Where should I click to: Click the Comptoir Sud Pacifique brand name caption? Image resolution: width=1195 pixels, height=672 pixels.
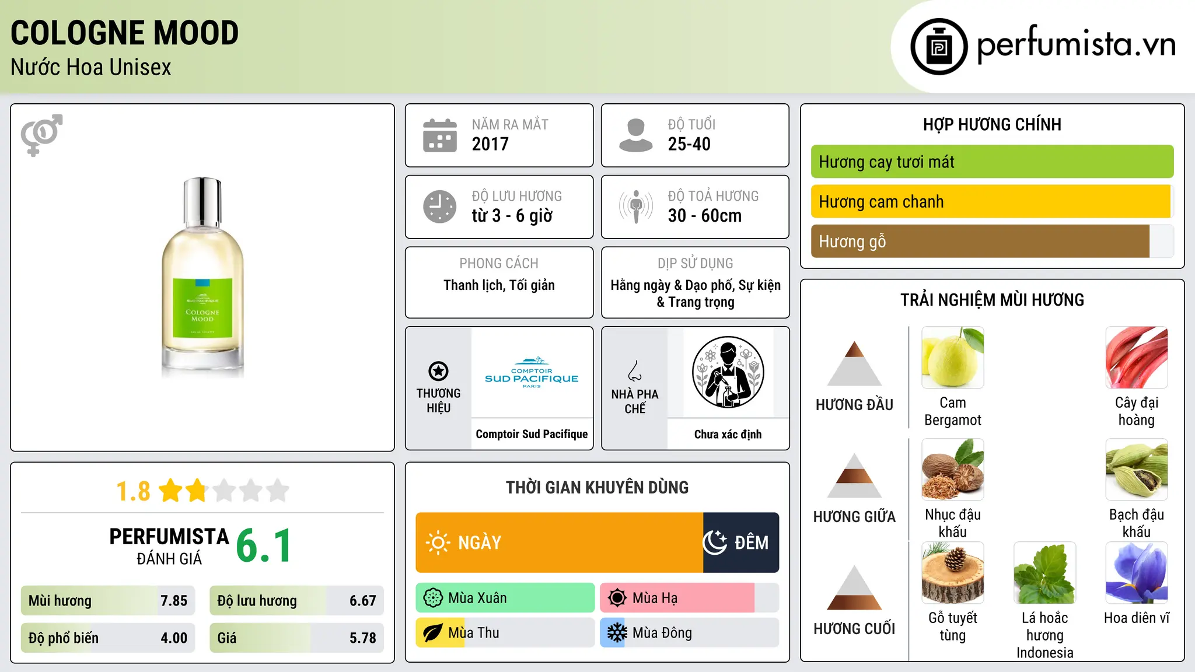[532, 434]
